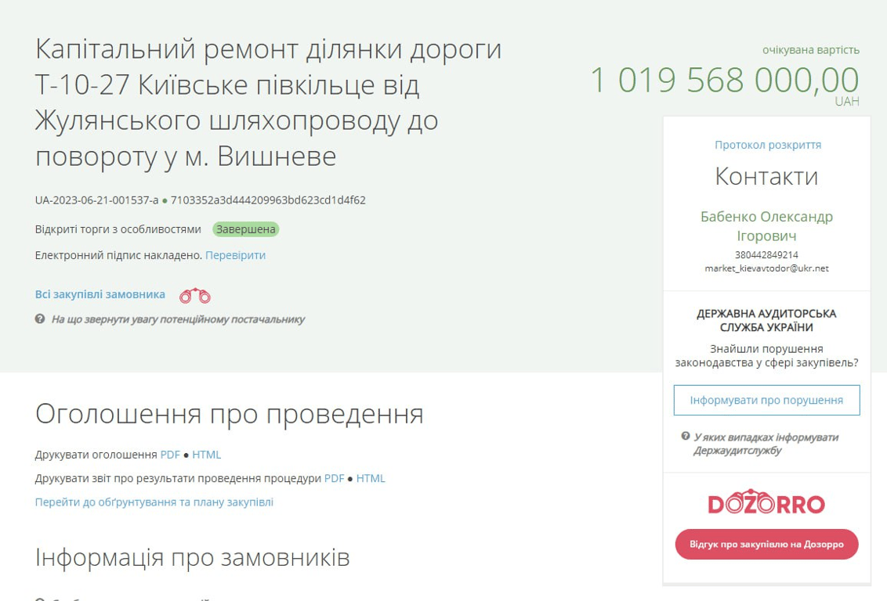Image resolution: width=887 pixels, height=601 pixels.
Task: Click the tender ID UA-2023-06-21-001537-a
Action: pos(97,200)
